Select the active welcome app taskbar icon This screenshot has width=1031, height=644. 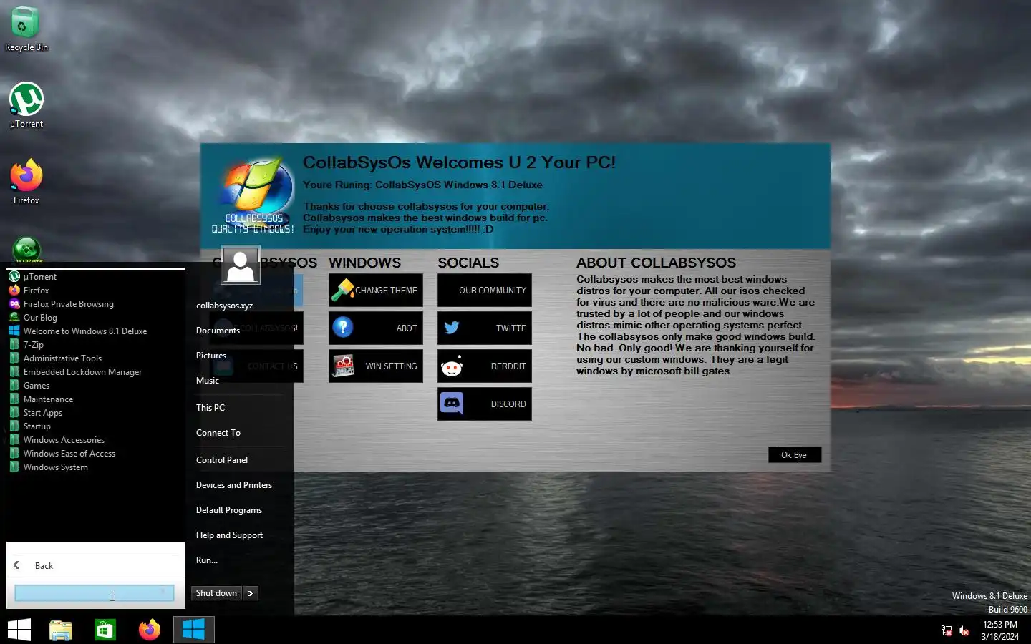coord(194,630)
